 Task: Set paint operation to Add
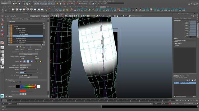[34, 56]
